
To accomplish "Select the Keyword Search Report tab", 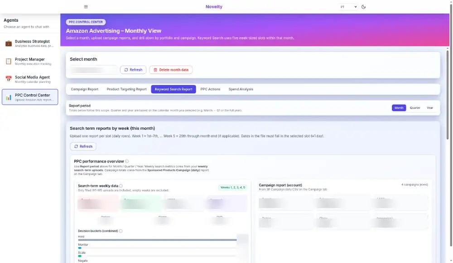I will pos(173,89).
